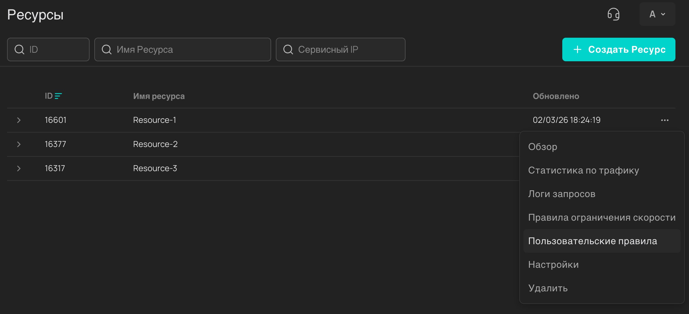Click the plus icon on Создать Ресурс
This screenshot has height=314, width=689.
pos(578,49)
